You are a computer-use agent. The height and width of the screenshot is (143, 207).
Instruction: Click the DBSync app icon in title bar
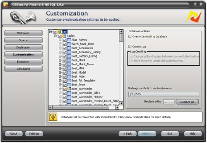pos(6,5)
